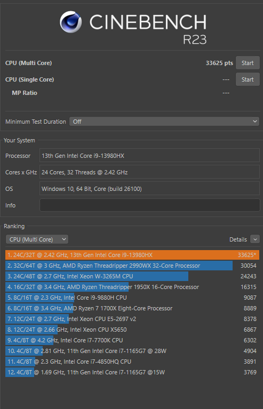Select the Xeon E5-2697 v2 ranking row
263x409 pixels.
pos(132,319)
